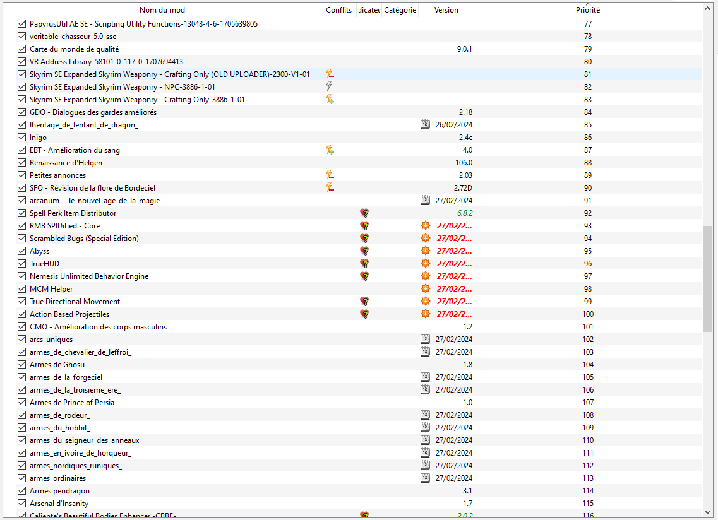Click conflict icon for Petites annonces
Image resolution: width=718 pixels, height=520 pixels.
(x=330, y=175)
